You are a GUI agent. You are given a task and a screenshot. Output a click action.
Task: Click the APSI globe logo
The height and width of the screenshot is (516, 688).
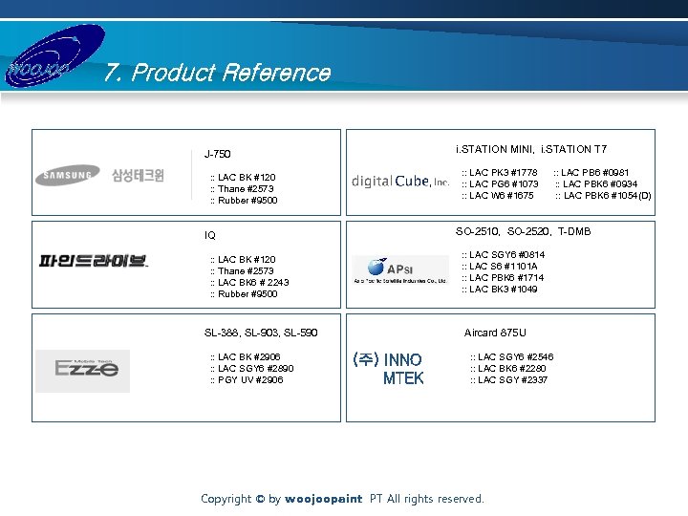[x=400, y=270]
